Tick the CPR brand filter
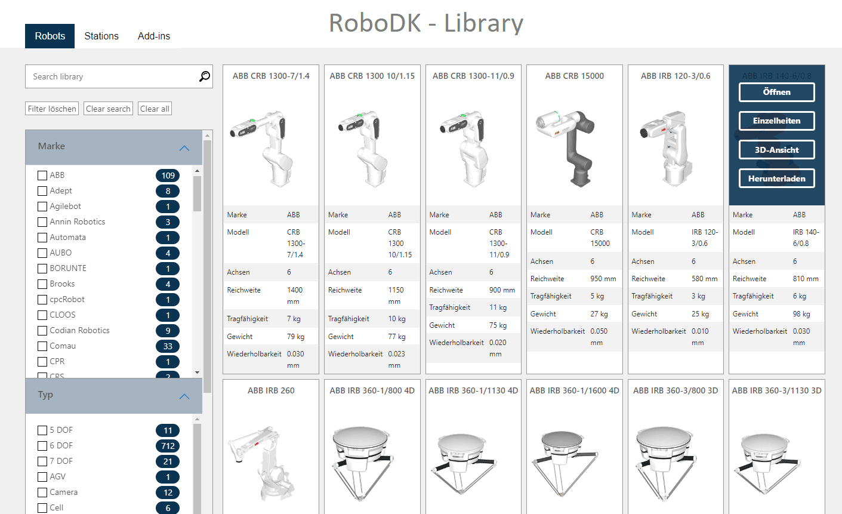This screenshot has height=514, width=842. (42, 362)
